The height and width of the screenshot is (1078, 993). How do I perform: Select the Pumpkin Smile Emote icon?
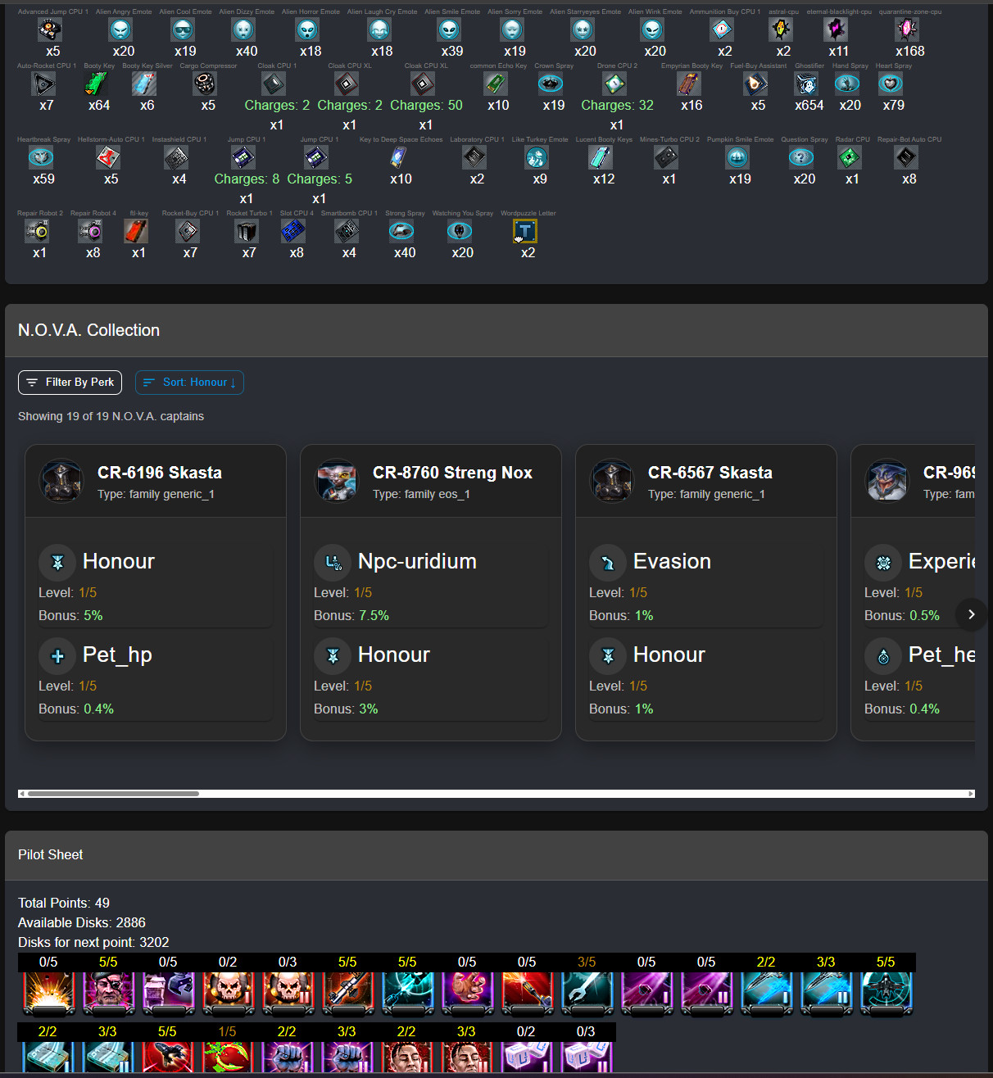coord(737,157)
